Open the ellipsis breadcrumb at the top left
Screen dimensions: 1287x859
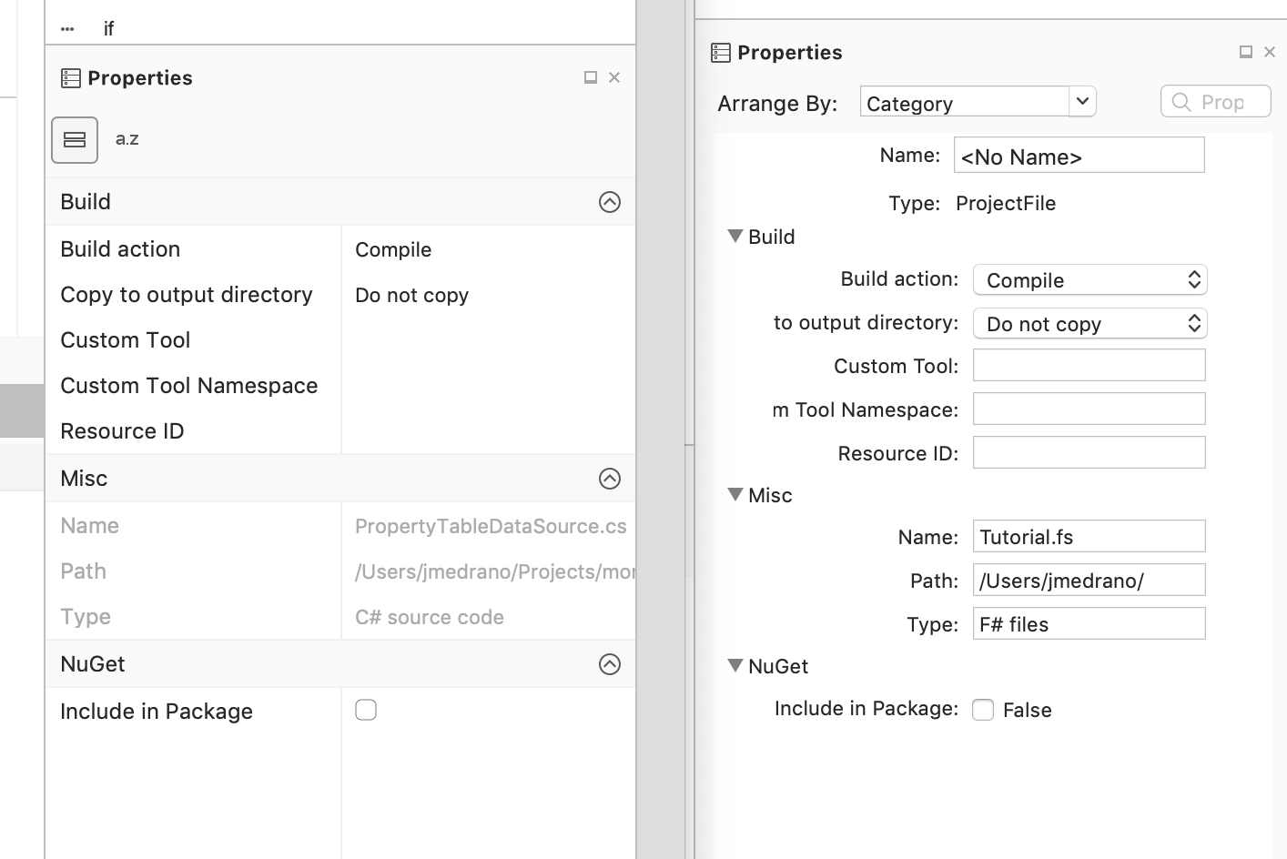click(66, 27)
